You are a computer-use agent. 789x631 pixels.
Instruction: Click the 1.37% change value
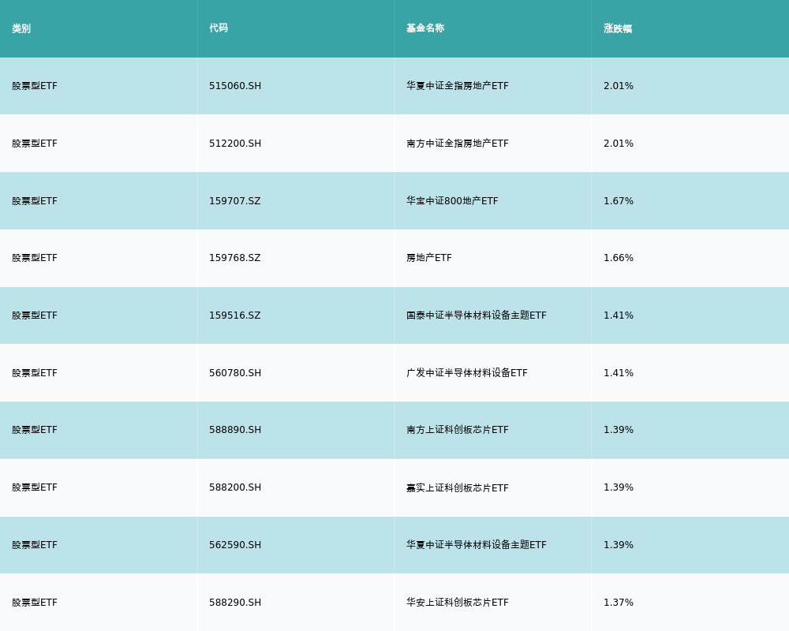pos(619,603)
